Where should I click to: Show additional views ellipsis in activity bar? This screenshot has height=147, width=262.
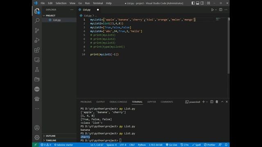coord(37,109)
